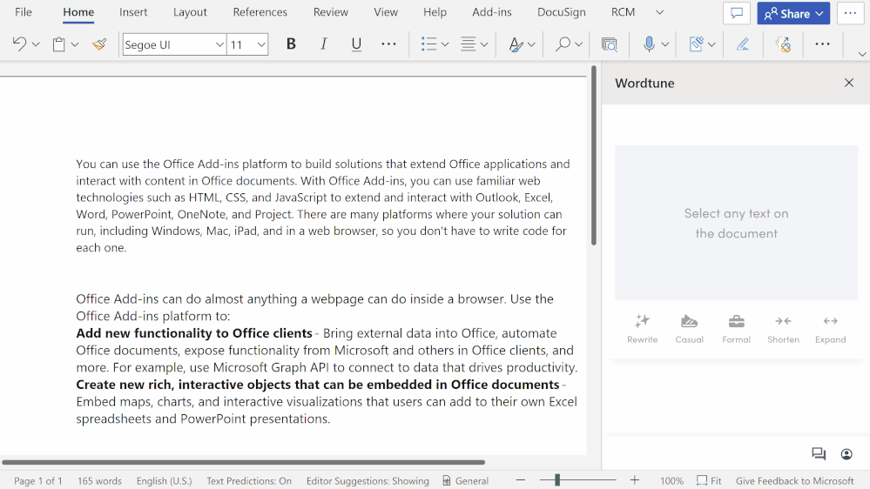Open the Wordtune feedback chat icon

coord(819,454)
